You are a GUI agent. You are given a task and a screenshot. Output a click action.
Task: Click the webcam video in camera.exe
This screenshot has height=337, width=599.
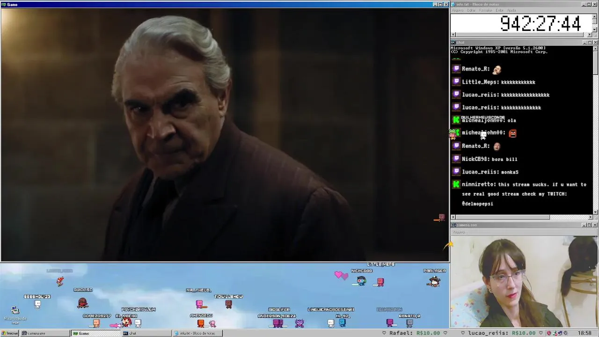pos(524,282)
